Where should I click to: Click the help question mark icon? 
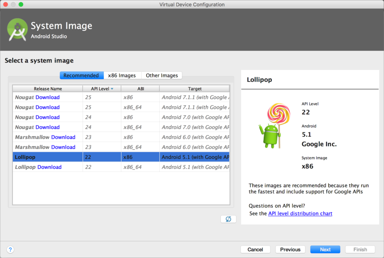tap(10, 250)
